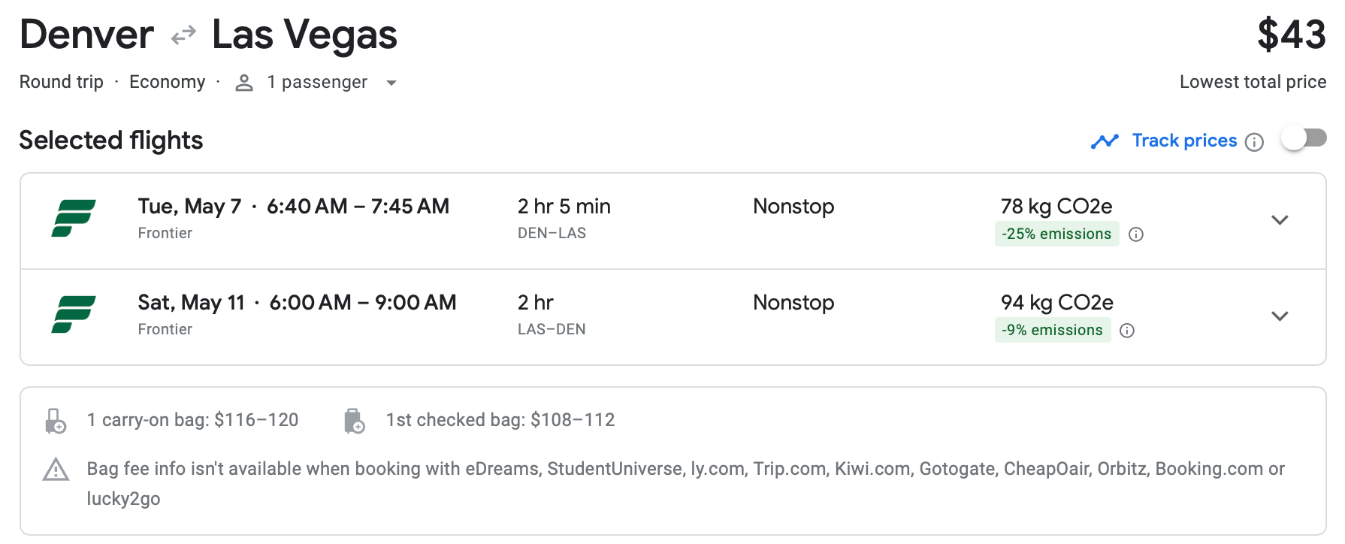Click the passenger person icon
Viewport: 1345px width, 544px height.
(x=243, y=83)
